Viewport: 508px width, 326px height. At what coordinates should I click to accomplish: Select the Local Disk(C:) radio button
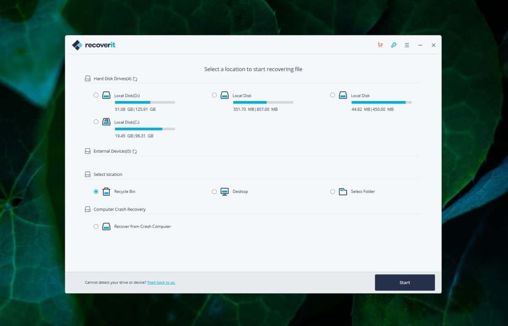(96, 122)
